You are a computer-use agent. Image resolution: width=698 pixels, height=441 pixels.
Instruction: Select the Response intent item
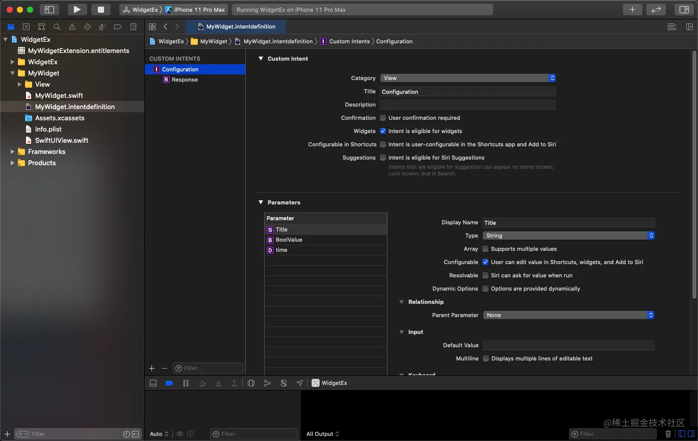(x=195, y=80)
